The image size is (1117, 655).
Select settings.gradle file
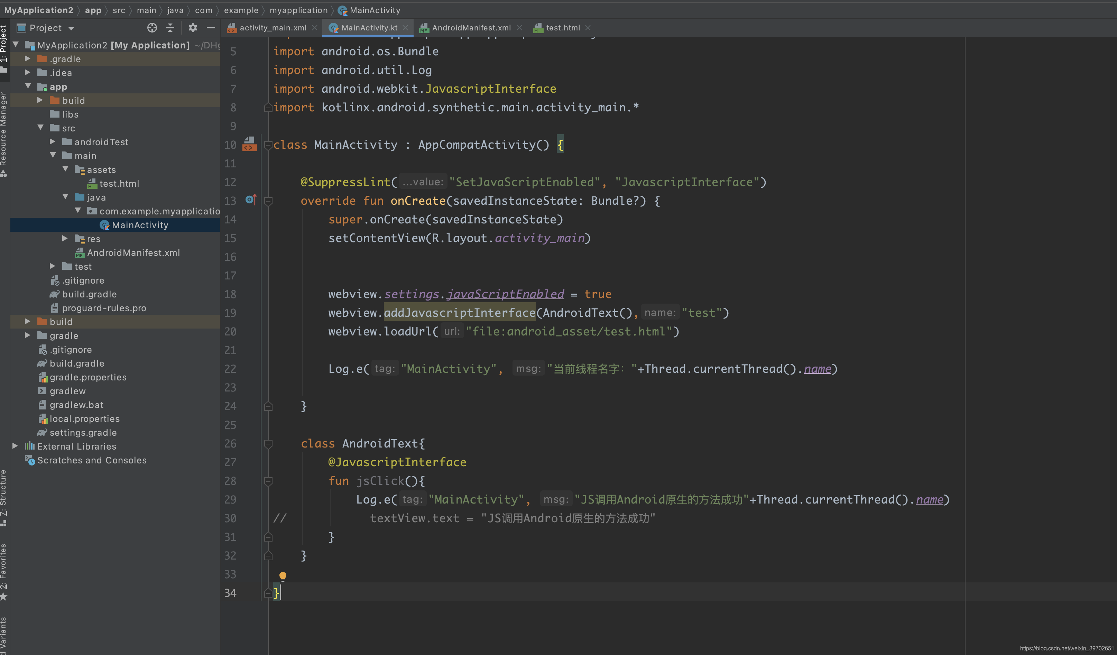(x=83, y=433)
